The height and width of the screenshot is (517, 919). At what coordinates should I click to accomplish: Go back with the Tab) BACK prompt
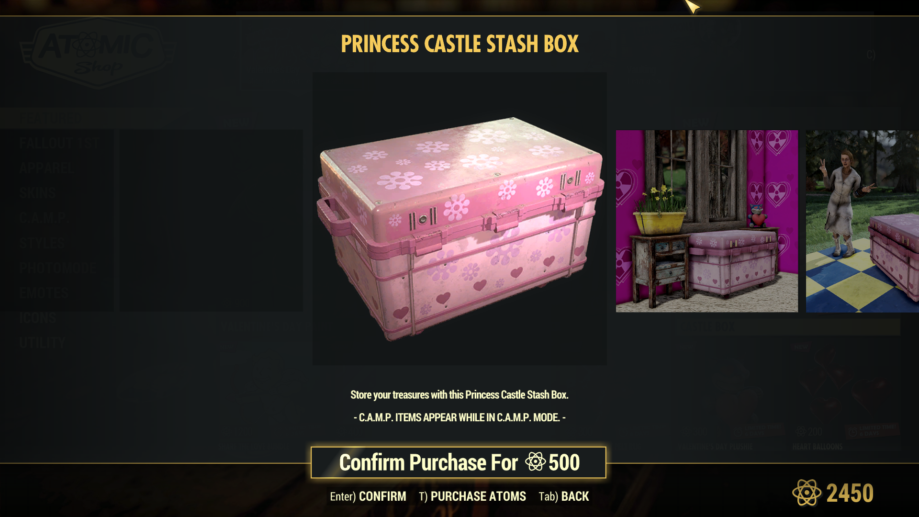(564, 496)
